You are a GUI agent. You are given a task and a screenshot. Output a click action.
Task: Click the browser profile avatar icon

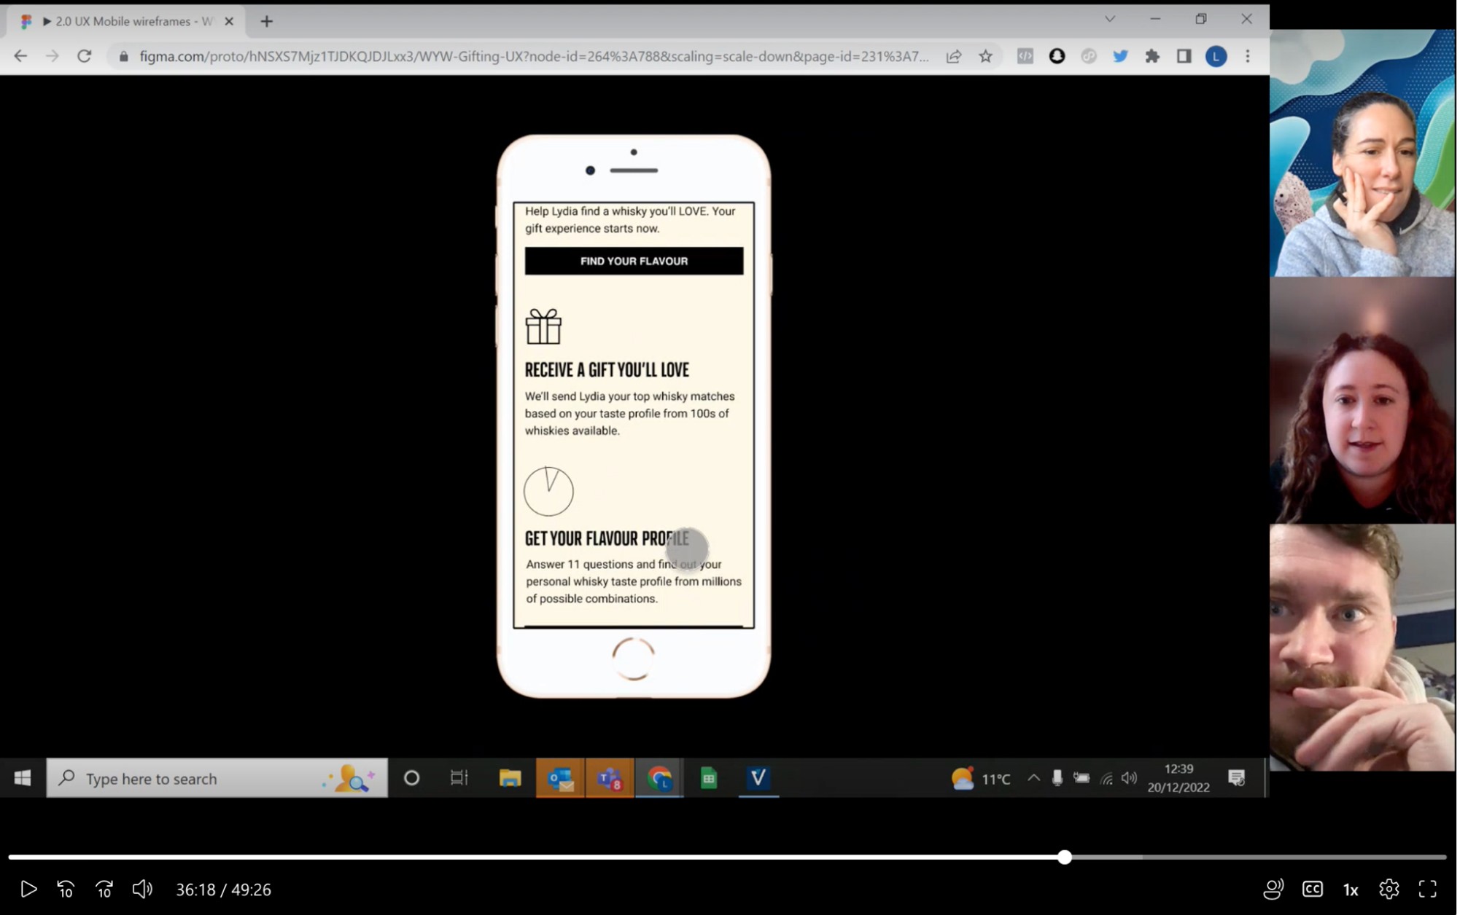(x=1216, y=56)
